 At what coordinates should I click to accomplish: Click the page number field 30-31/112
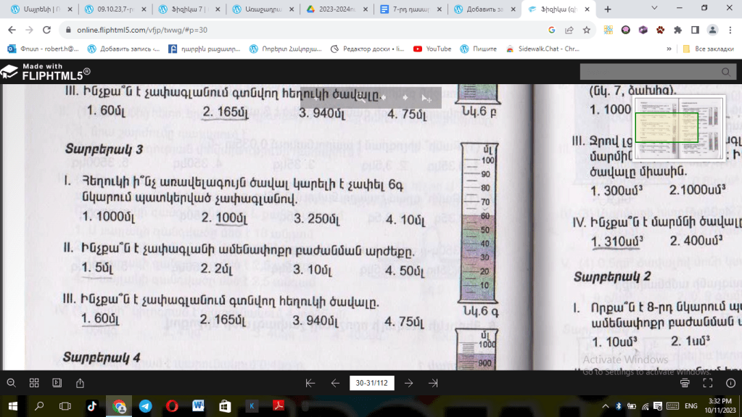[x=371, y=383]
